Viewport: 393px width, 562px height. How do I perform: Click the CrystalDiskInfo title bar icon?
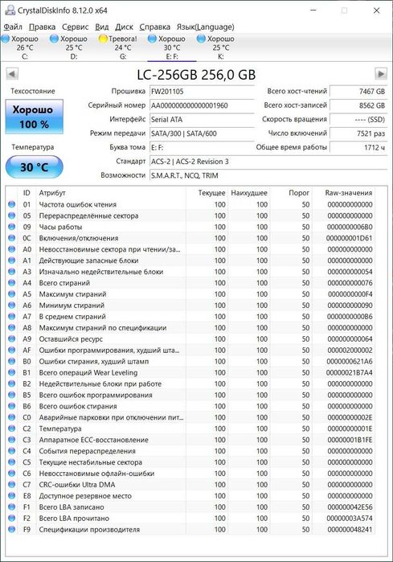pyautogui.click(x=10, y=10)
